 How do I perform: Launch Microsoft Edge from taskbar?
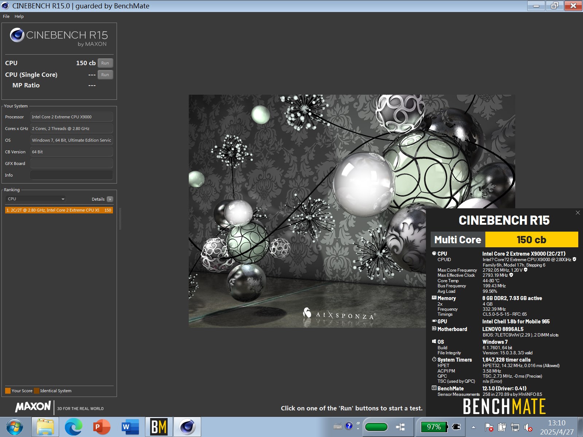tap(73, 427)
